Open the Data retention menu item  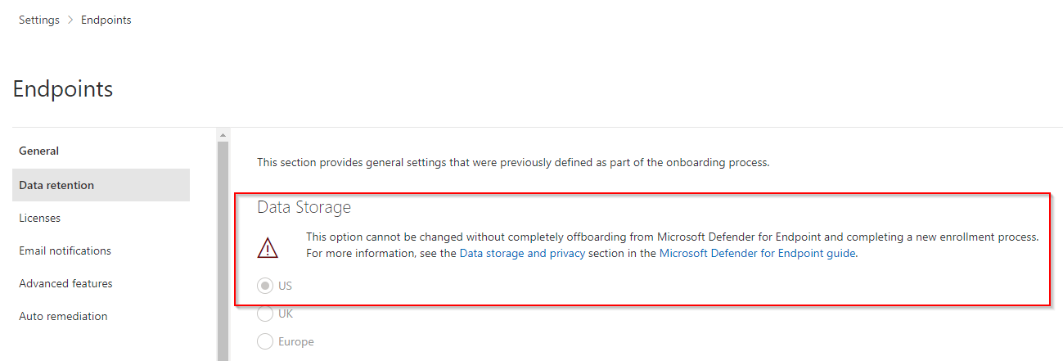coord(101,185)
